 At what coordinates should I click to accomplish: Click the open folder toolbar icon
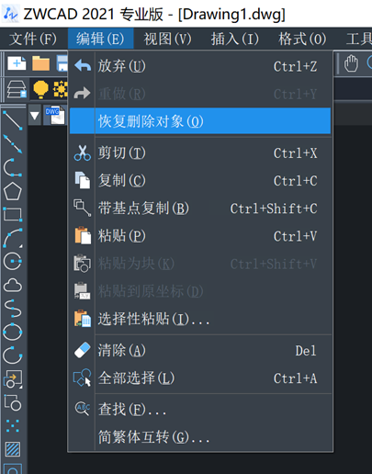(x=41, y=63)
